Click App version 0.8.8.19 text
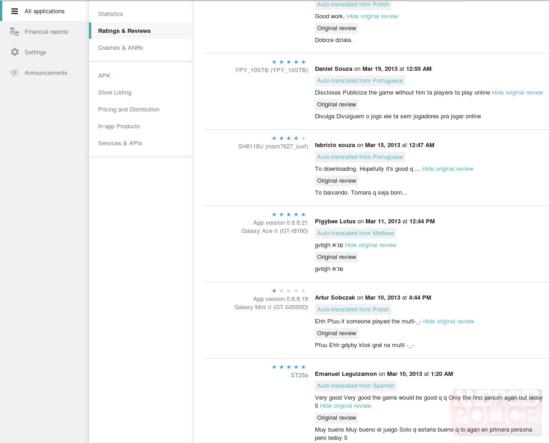This screenshot has height=443, width=549. pyautogui.click(x=281, y=299)
